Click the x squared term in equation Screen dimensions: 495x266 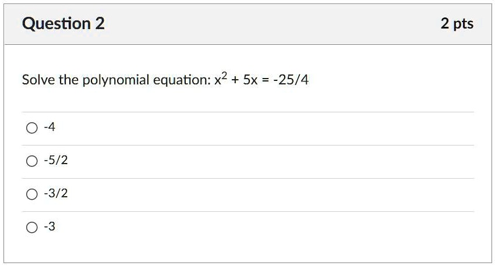click(x=221, y=78)
